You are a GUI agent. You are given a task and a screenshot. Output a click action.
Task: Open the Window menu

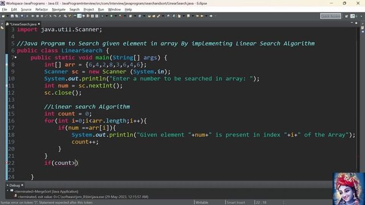114,10
